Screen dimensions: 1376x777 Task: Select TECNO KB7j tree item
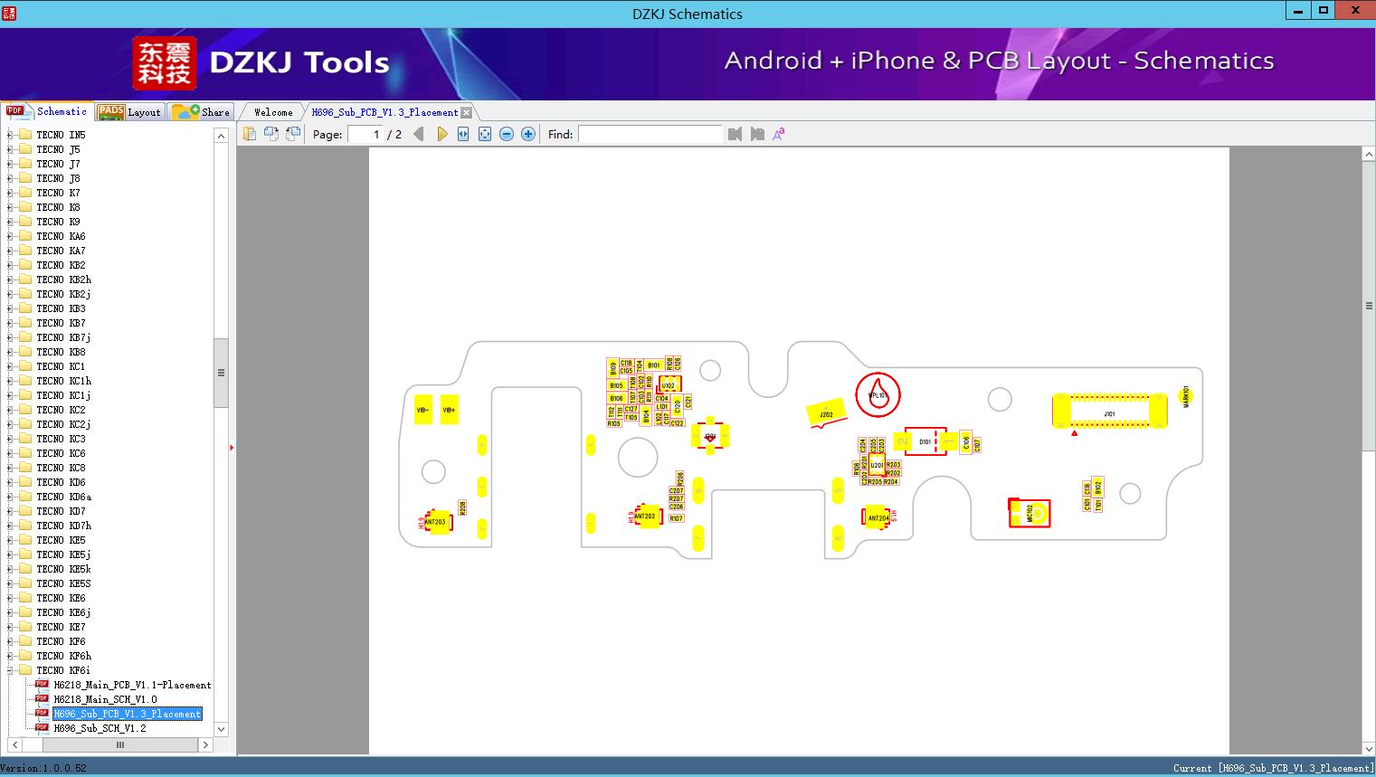[63, 337]
